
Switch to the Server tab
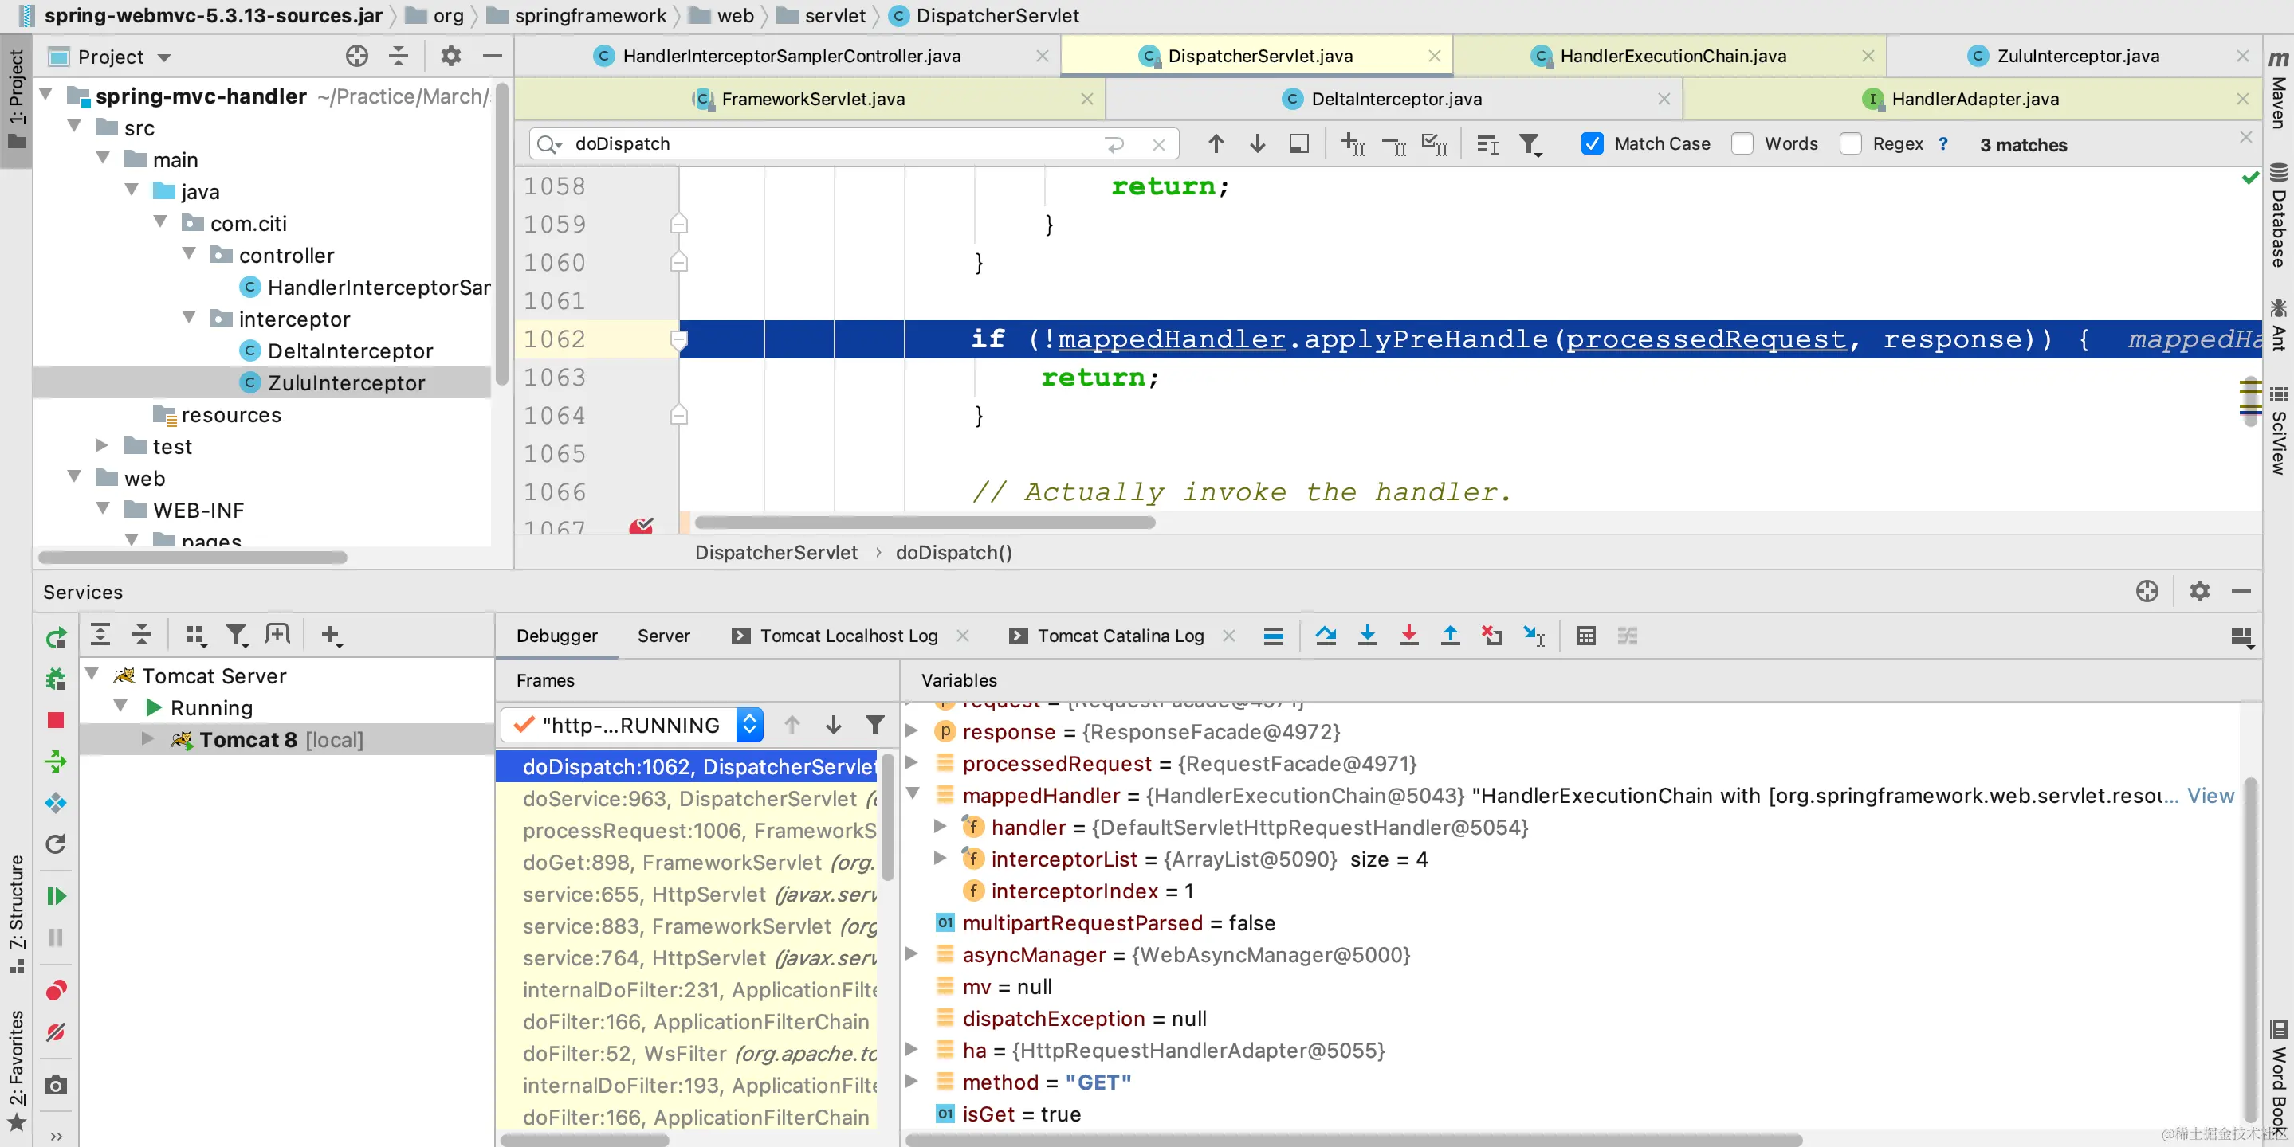(663, 636)
